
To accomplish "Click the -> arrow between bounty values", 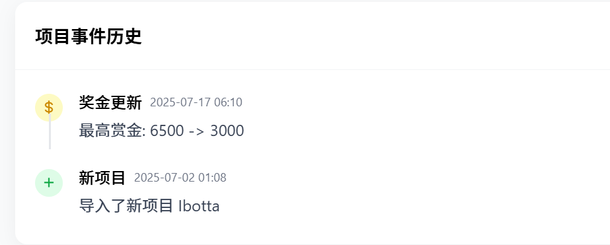I will click(197, 131).
